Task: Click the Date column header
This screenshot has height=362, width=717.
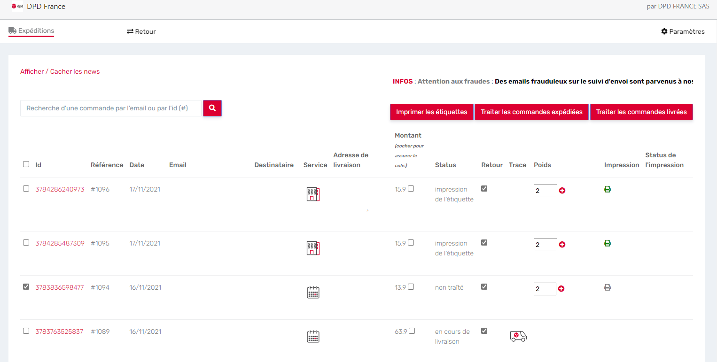Action: (137, 165)
